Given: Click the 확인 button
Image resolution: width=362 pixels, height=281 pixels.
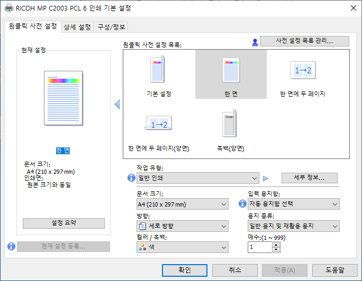Looking at the screenshot, I should pyautogui.click(x=185, y=270).
